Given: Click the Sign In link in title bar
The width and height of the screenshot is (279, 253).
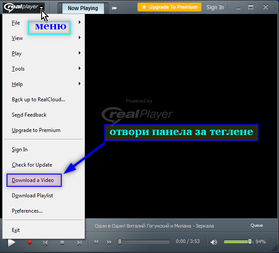Looking at the screenshot, I should (x=215, y=7).
